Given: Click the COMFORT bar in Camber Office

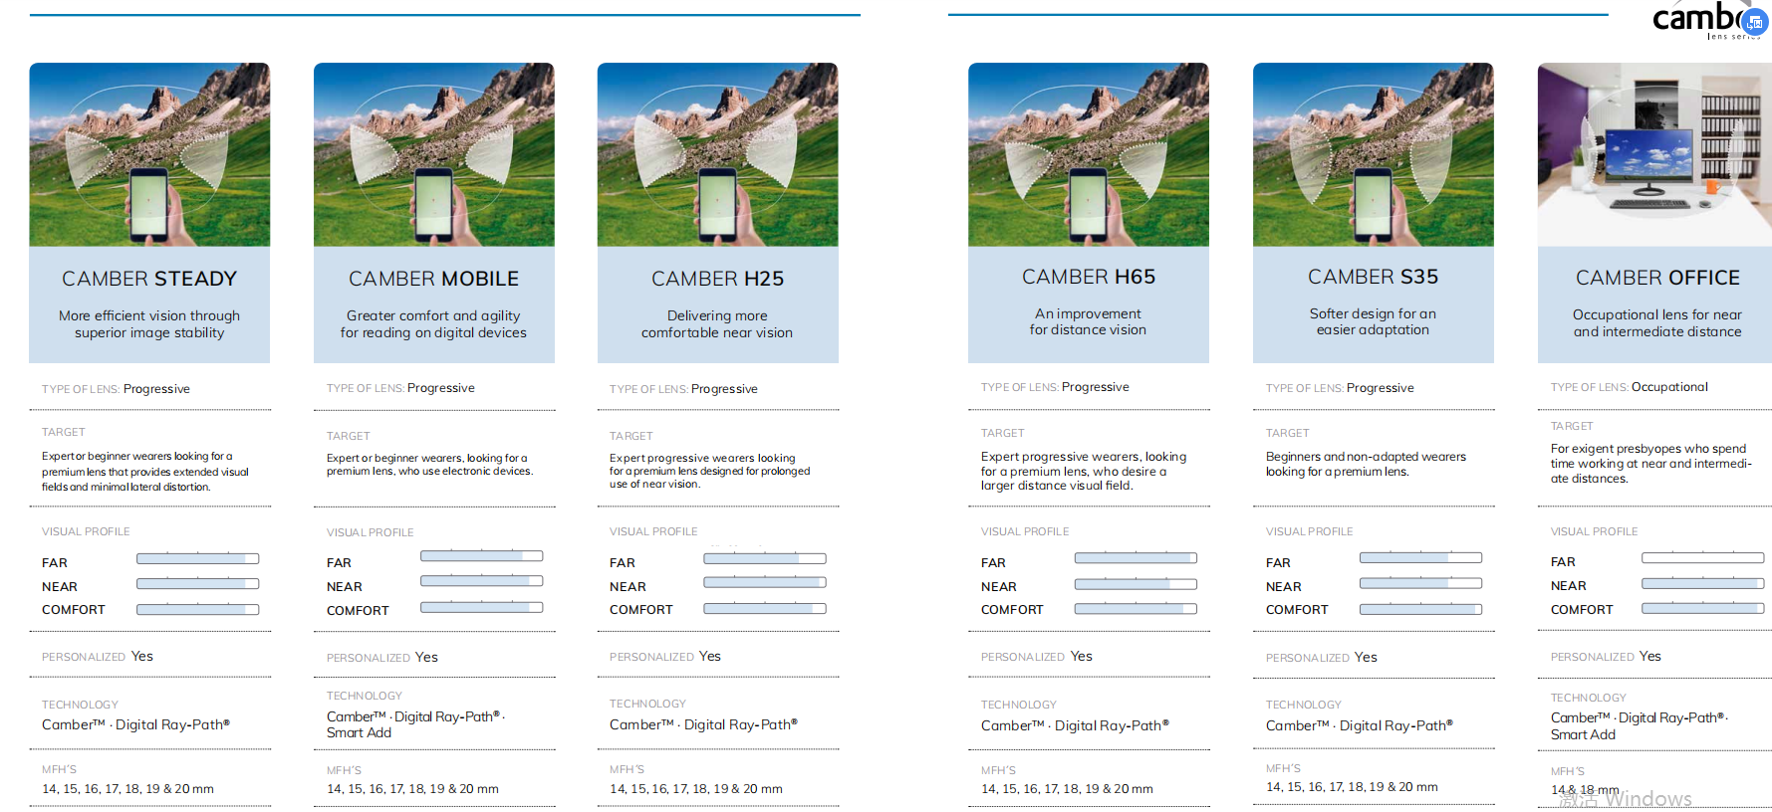Looking at the screenshot, I should (x=1702, y=608).
